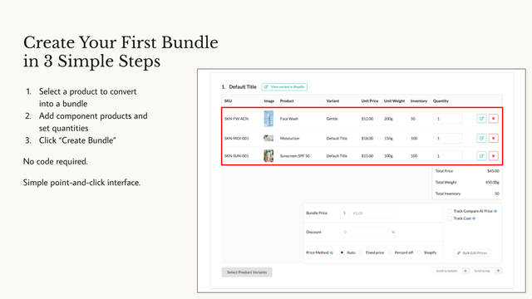Click the Total Price value $45.00
This screenshot has width=532, height=299.
point(493,171)
